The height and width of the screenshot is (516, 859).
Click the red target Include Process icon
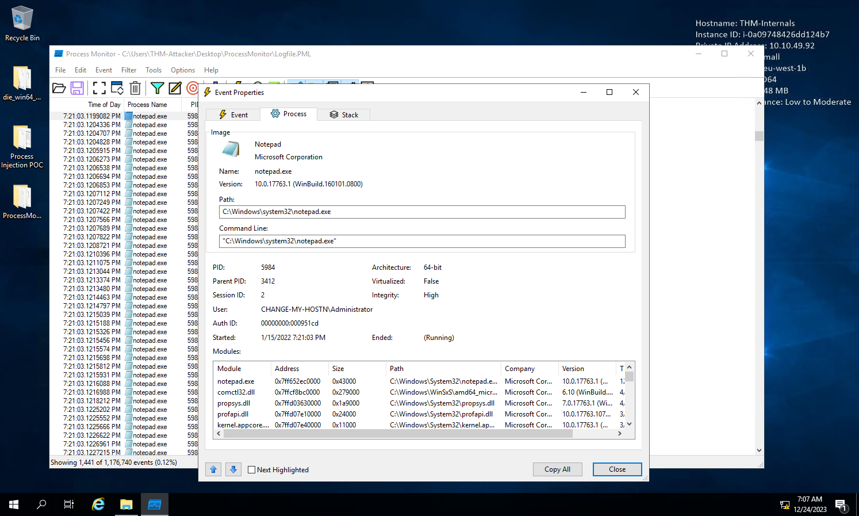pos(193,88)
